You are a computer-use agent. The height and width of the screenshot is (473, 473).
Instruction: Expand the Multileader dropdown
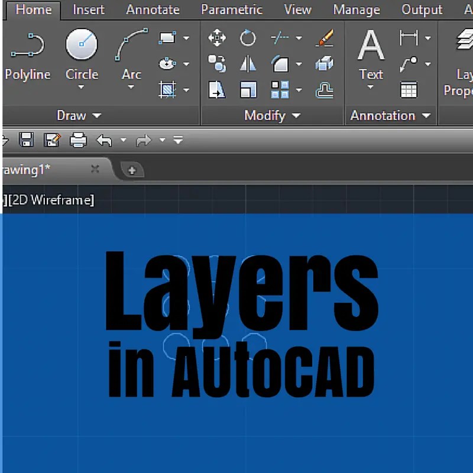pyautogui.click(x=427, y=64)
